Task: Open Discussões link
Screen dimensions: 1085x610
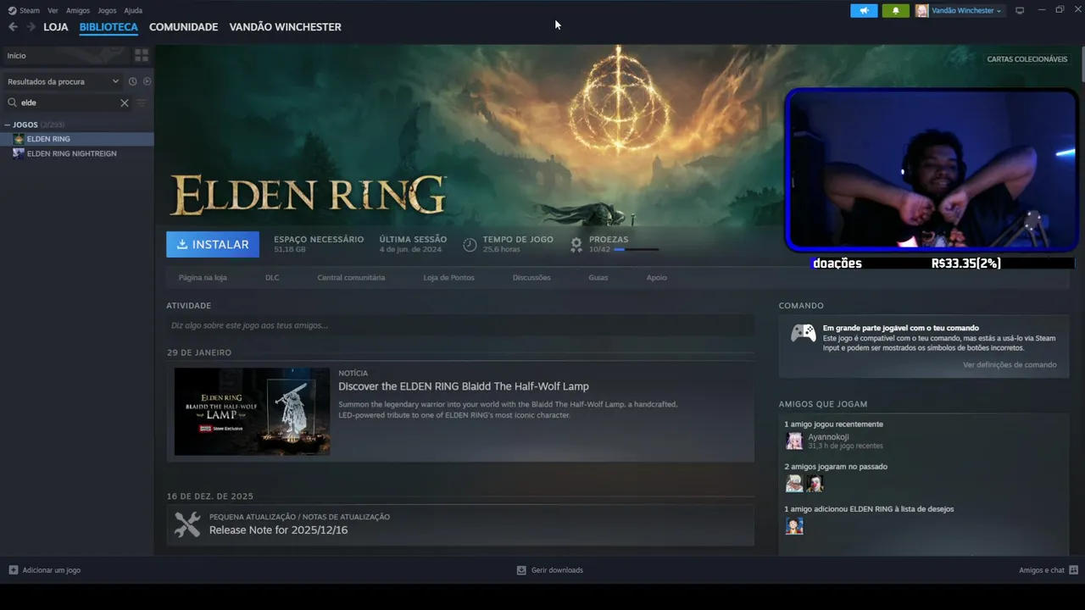Action: click(531, 278)
